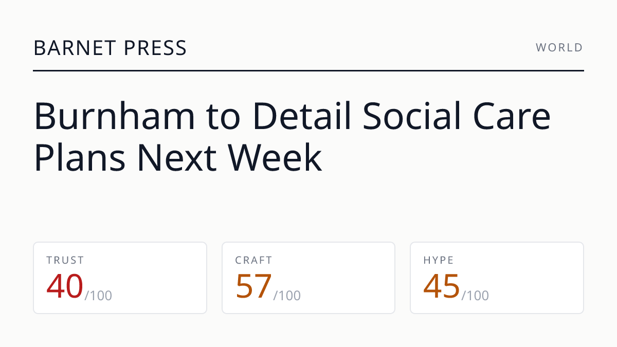The image size is (617, 347).
Task: Click the TRUST label text
Action: point(65,260)
